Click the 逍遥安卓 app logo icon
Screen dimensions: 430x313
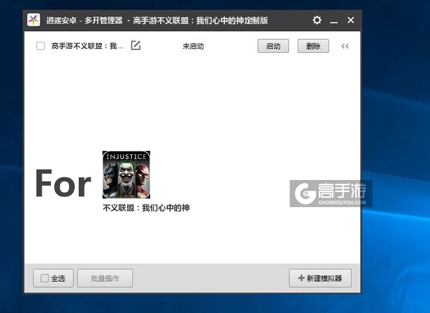pos(34,21)
